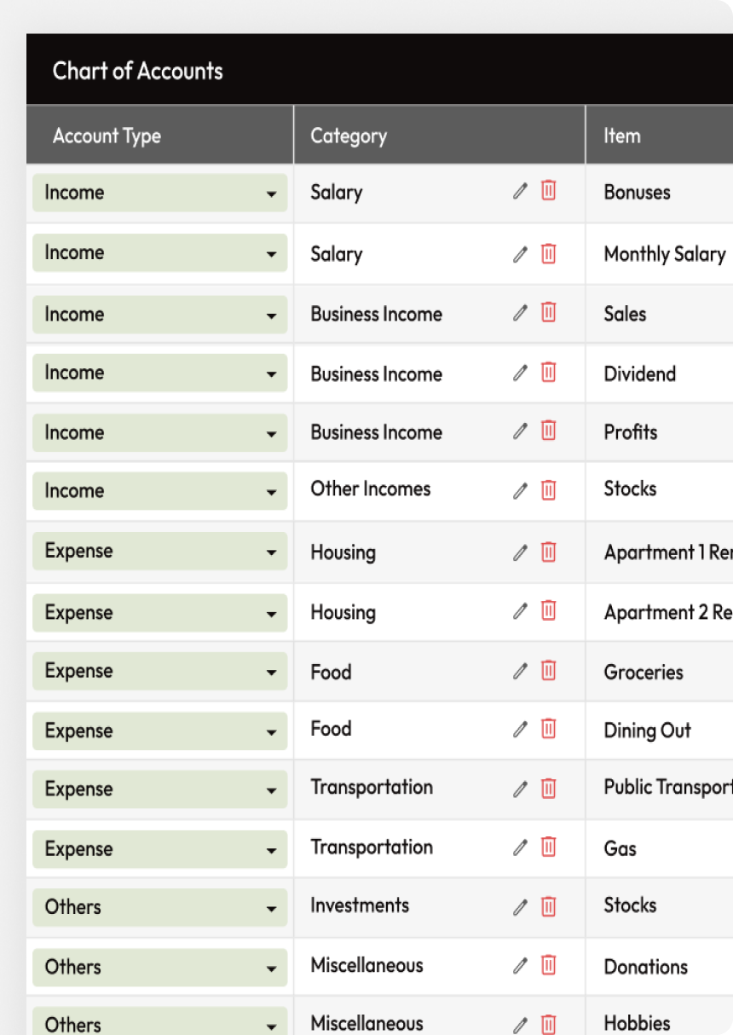This screenshot has width=733, height=1035.
Task: Edit the Food category in Groceries row
Action: [x=520, y=671]
